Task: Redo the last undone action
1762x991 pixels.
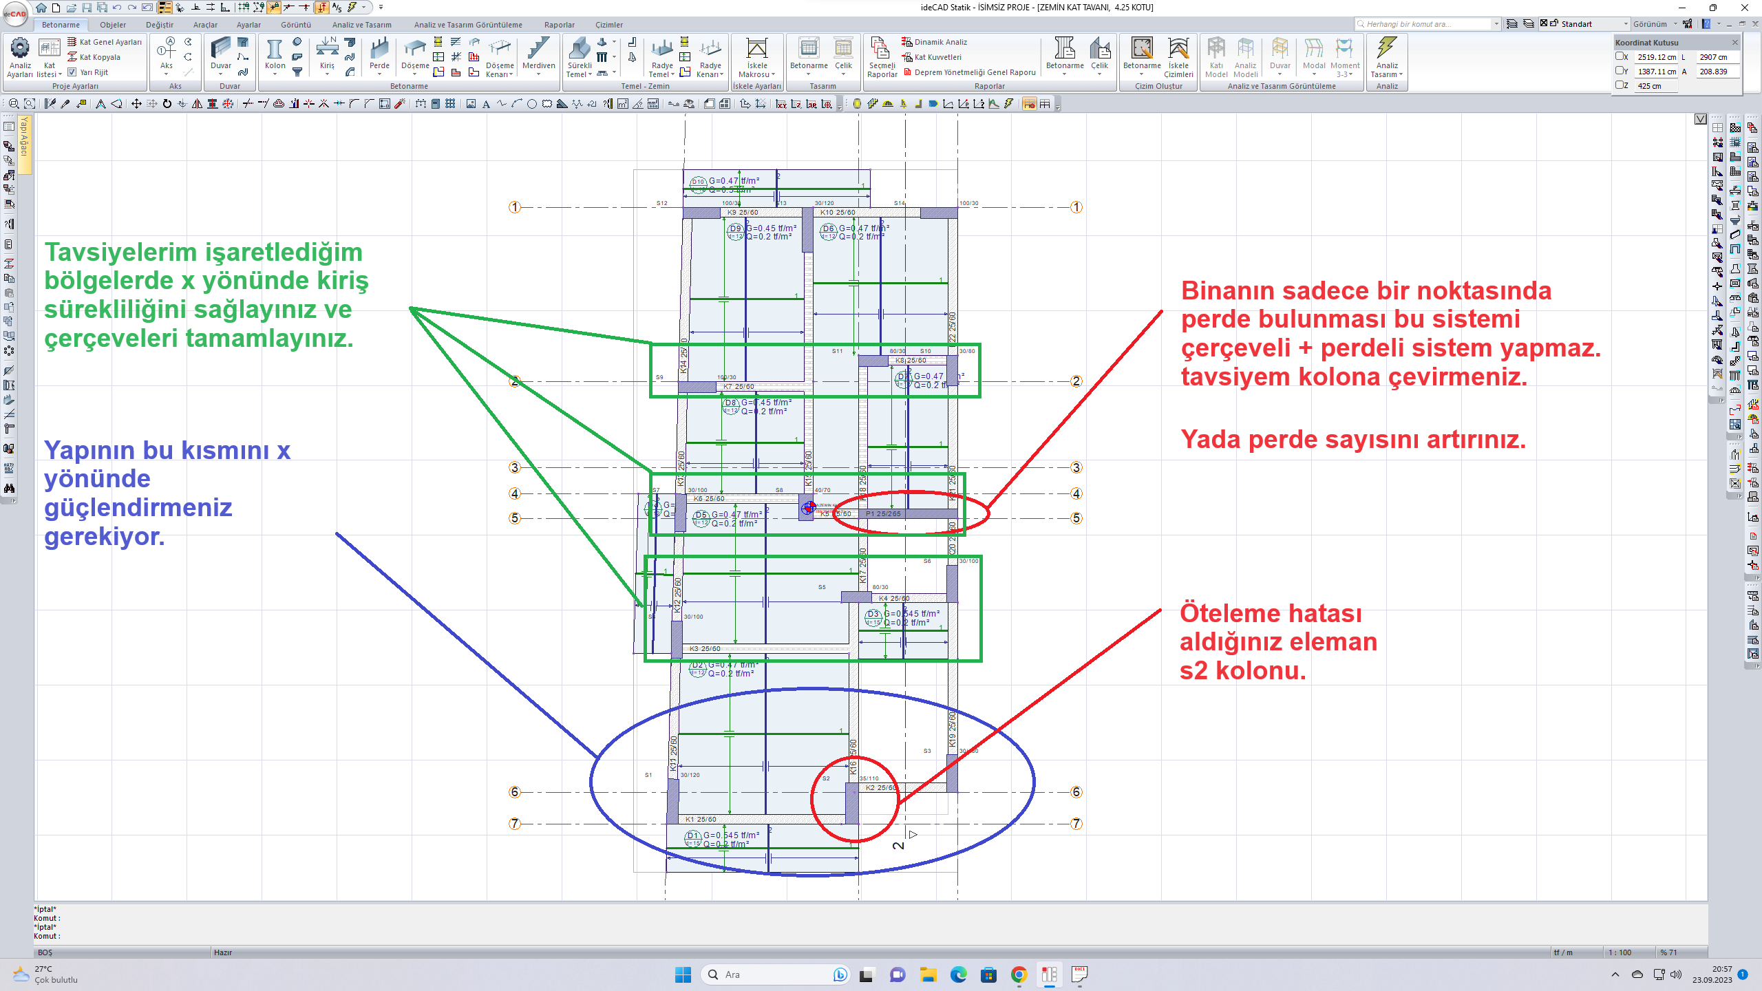Action: [x=132, y=8]
